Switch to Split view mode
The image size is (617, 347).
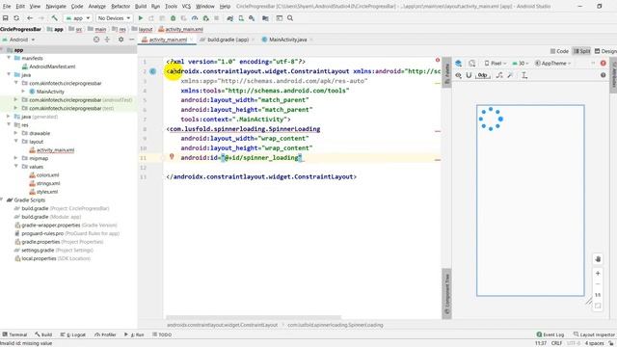(x=581, y=51)
